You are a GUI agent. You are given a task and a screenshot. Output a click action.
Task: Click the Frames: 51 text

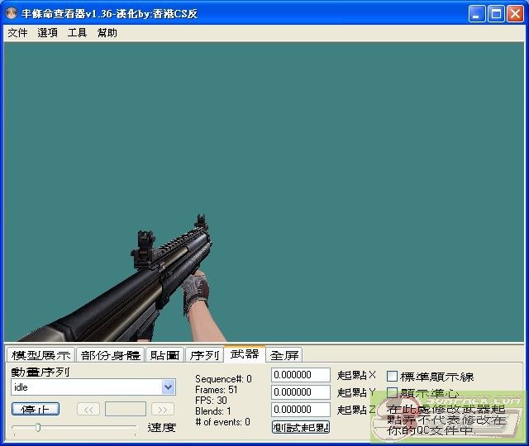pyautogui.click(x=217, y=390)
